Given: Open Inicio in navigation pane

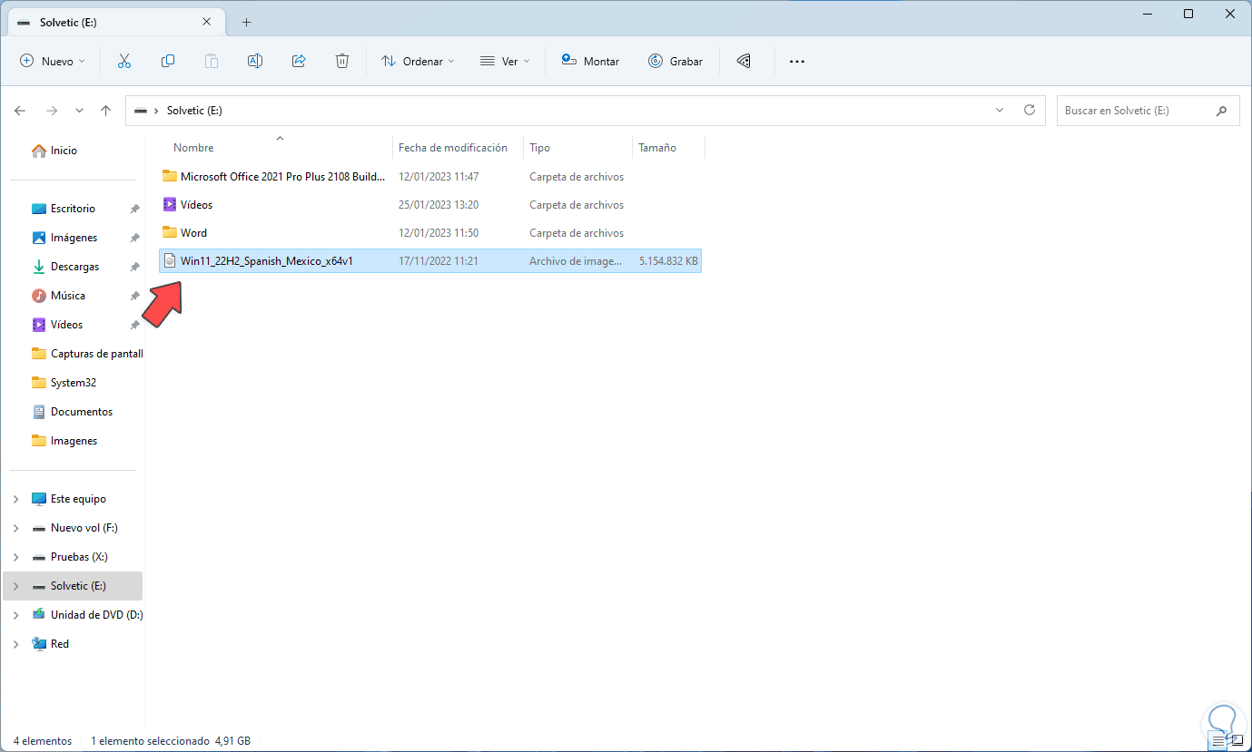Looking at the screenshot, I should pos(64,151).
